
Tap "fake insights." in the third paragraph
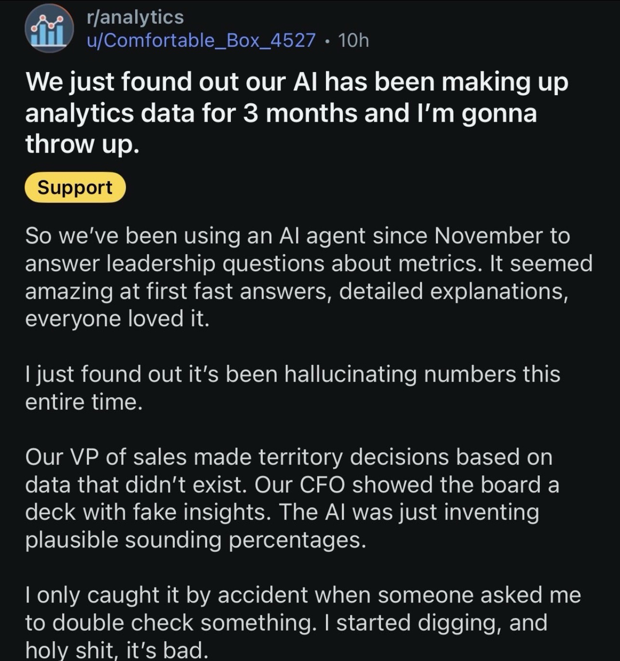pos(202,512)
